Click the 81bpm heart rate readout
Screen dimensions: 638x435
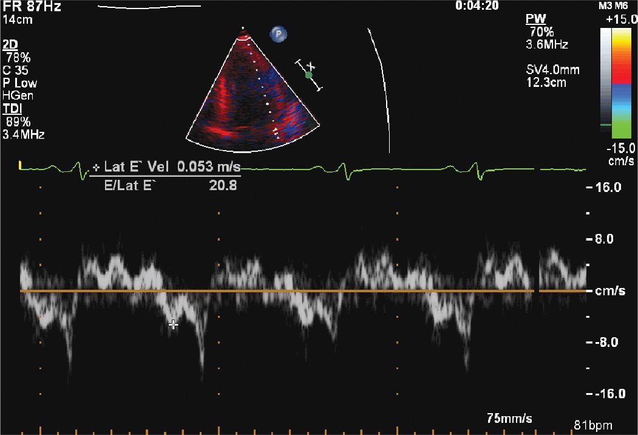pos(592,424)
